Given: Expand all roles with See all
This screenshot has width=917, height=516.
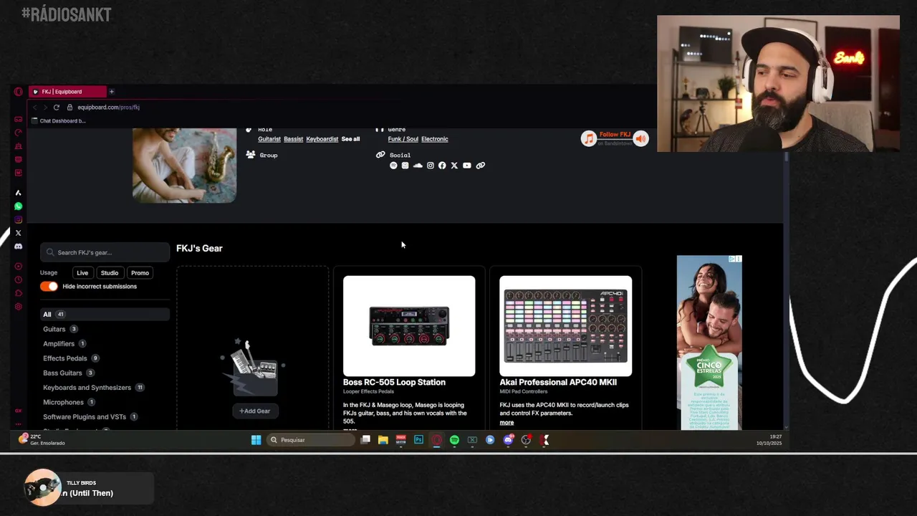Looking at the screenshot, I should pyautogui.click(x=350, y=139).
